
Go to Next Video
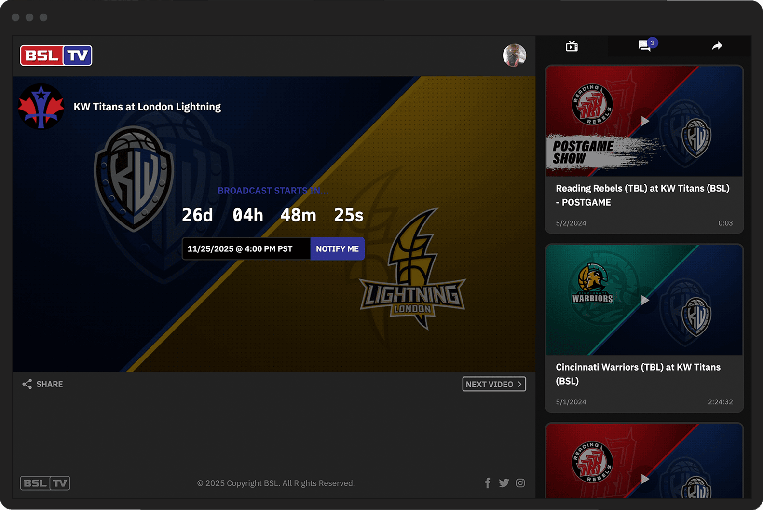pos(494,384)
